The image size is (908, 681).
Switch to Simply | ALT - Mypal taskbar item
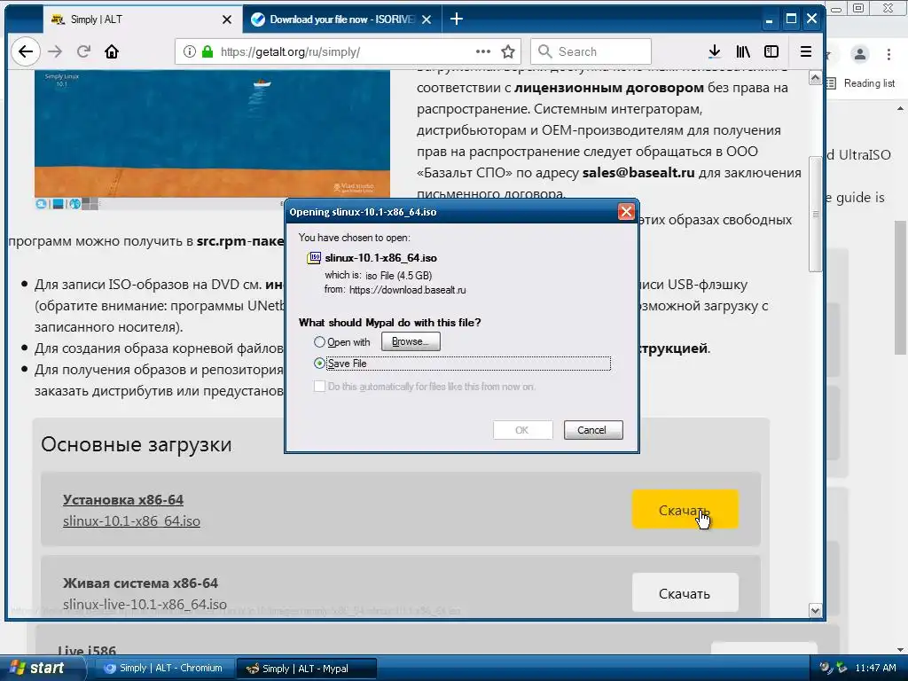(x=306, y=669)
